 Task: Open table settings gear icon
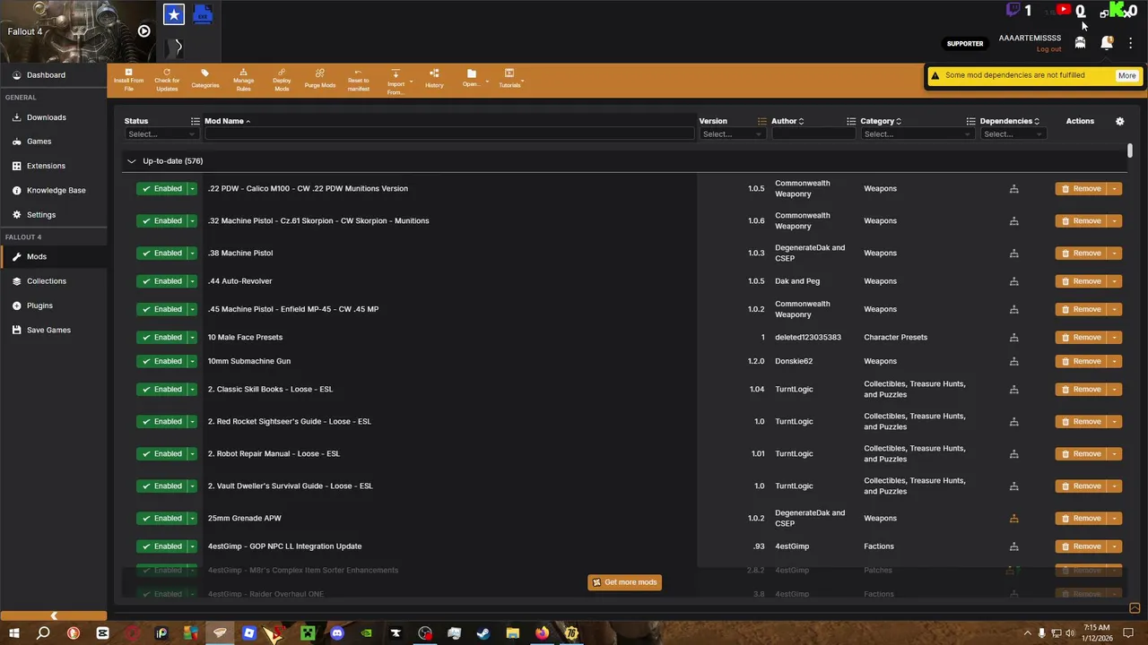point(1119,121)
